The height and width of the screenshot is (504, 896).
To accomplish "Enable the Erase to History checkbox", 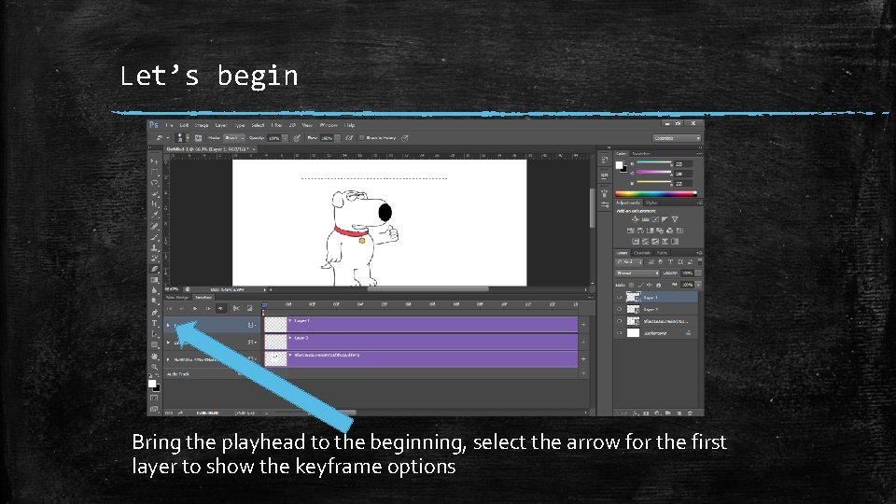I will (362, 138).
